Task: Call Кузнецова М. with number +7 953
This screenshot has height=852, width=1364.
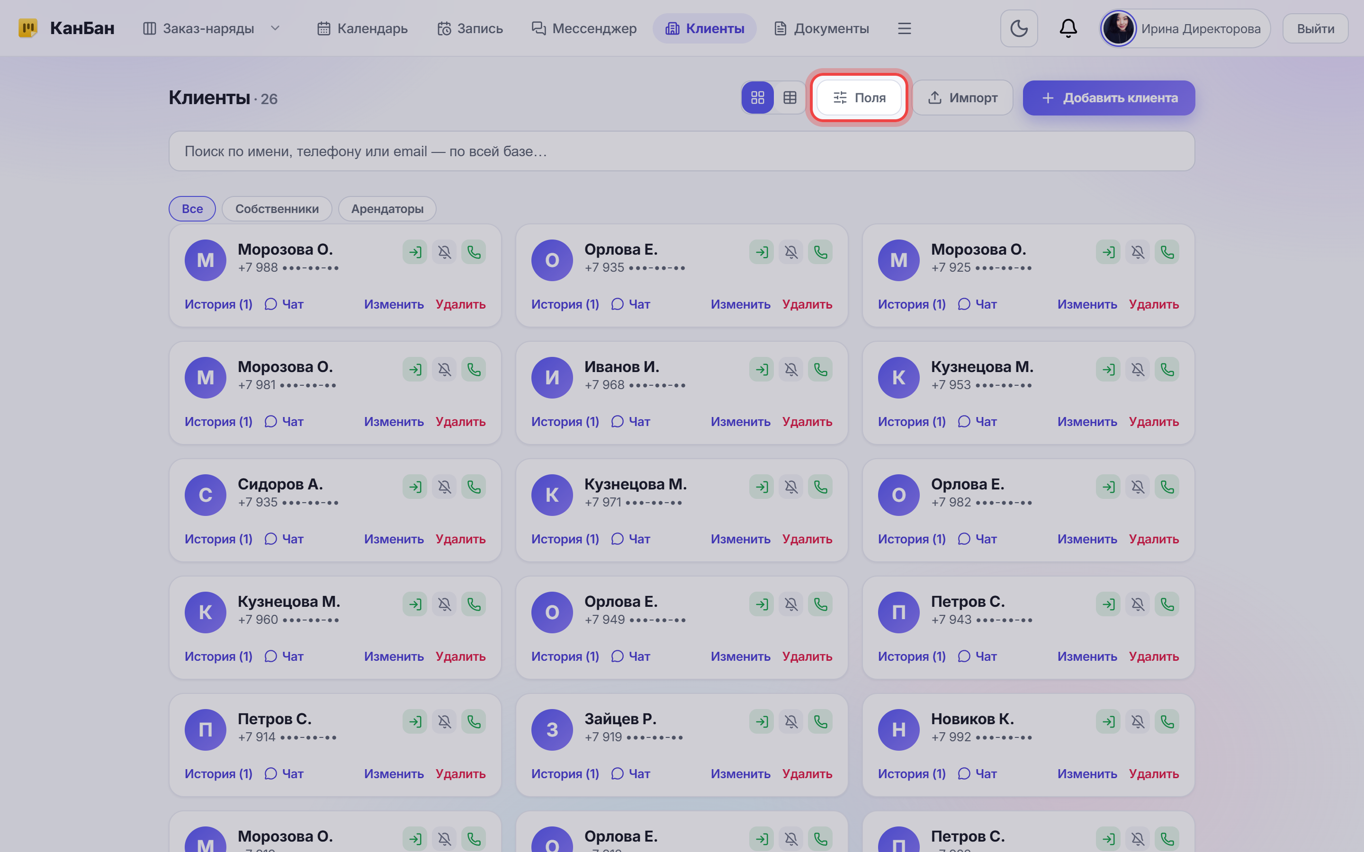Action: pos(1167,370)
